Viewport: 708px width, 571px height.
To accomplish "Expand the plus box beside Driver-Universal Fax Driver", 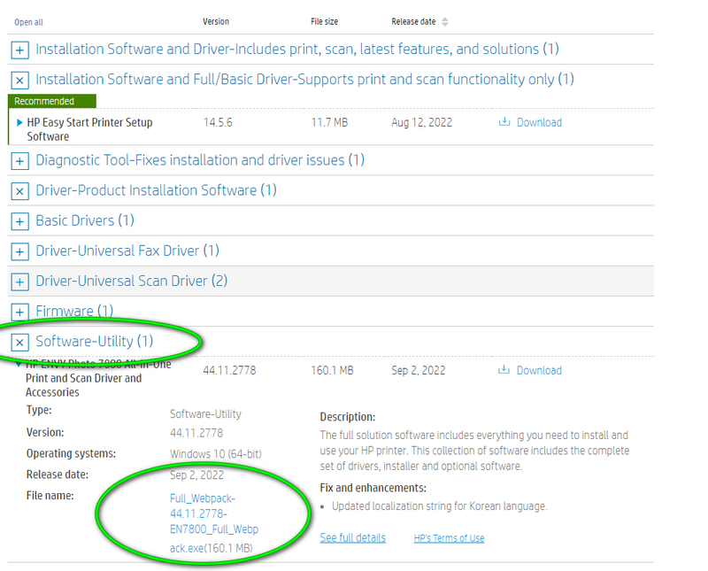I will 19,251.
